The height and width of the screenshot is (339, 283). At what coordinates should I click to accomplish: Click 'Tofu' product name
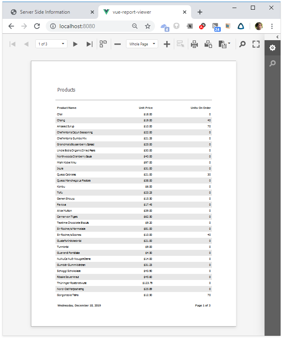click(60, 192)
